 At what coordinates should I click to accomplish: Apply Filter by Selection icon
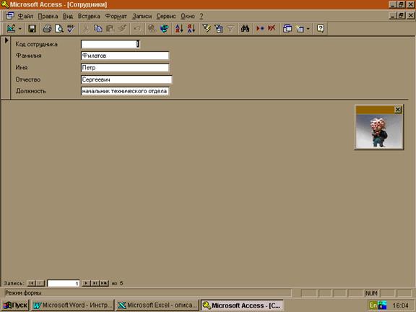[207, 28]
